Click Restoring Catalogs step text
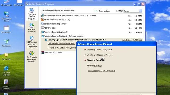Viewport: 170px width, 95px height. pos(94,66)
